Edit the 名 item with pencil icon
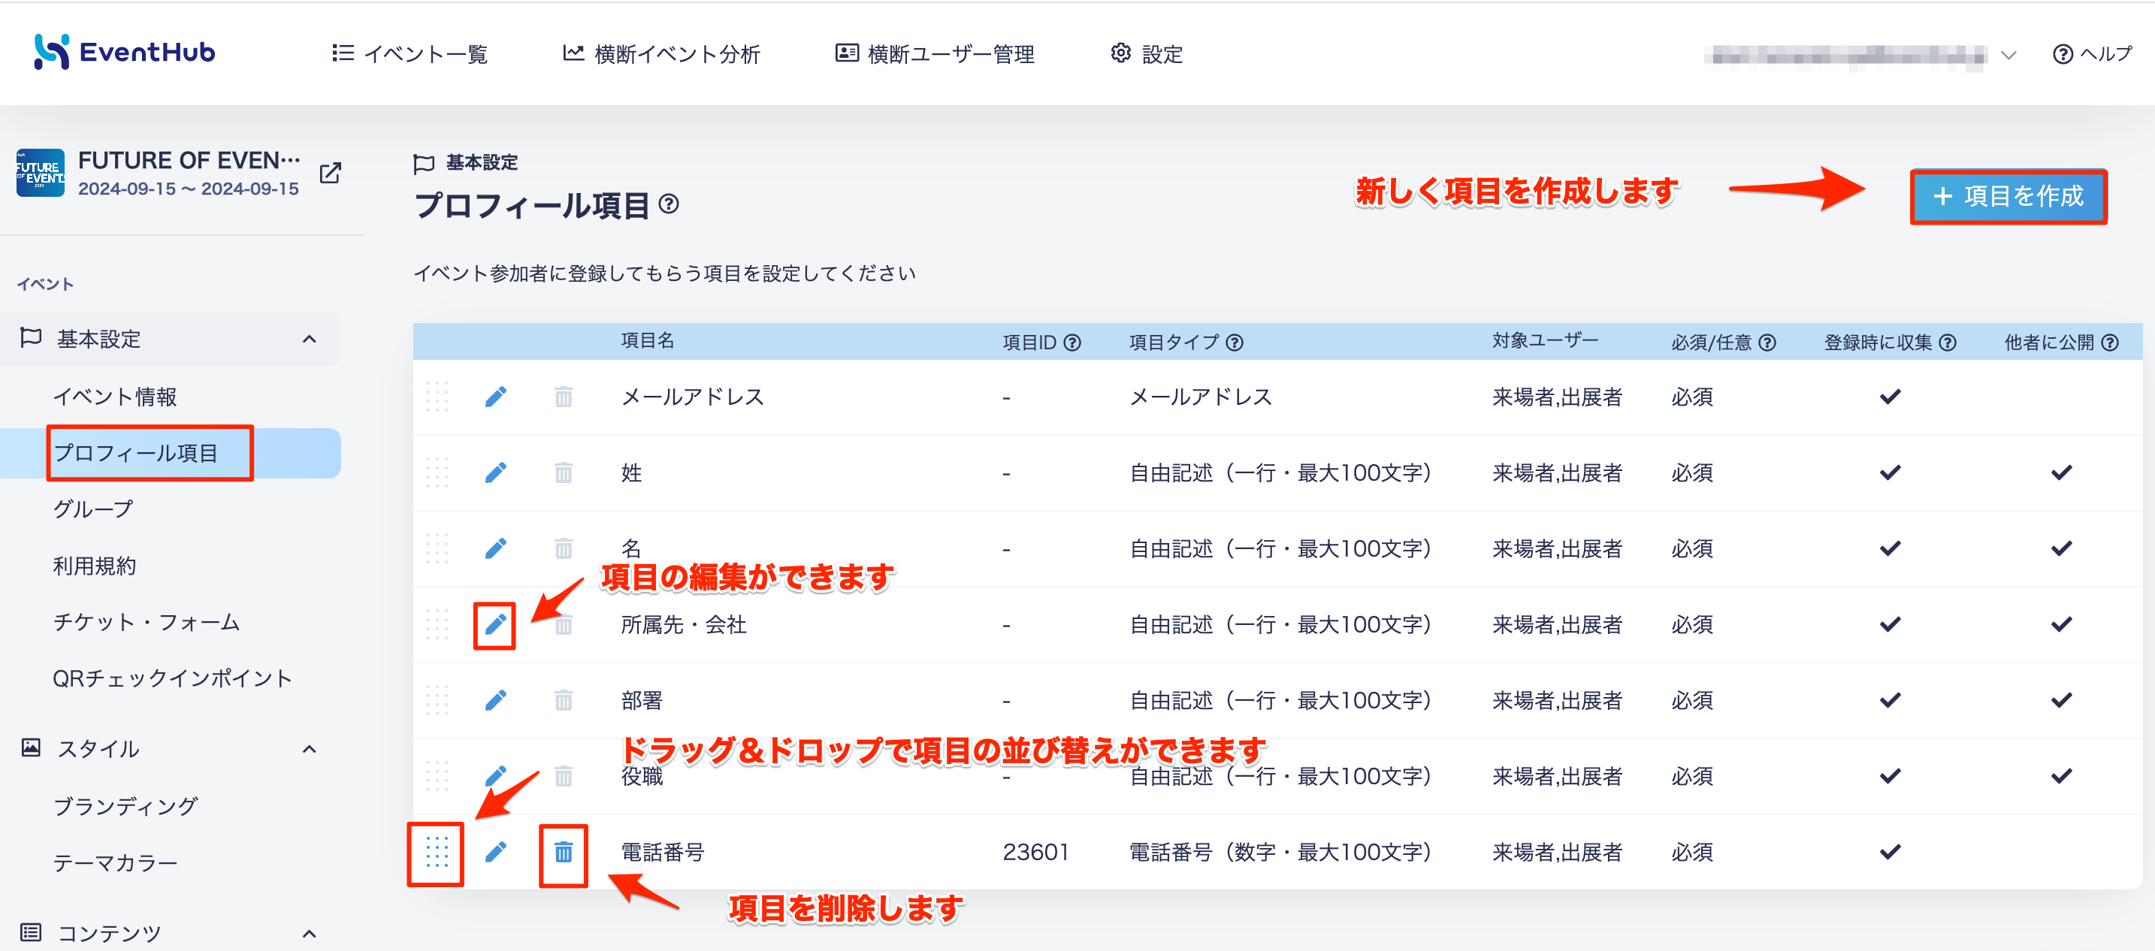Screen dimensions: 2155x951 (496, 548)
